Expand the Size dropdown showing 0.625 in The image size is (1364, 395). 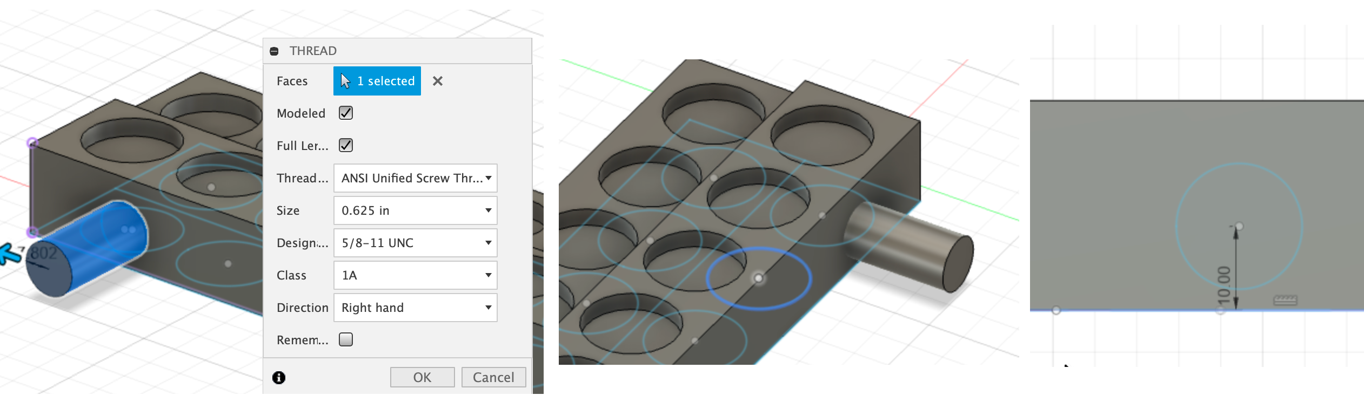coord(415,210)
